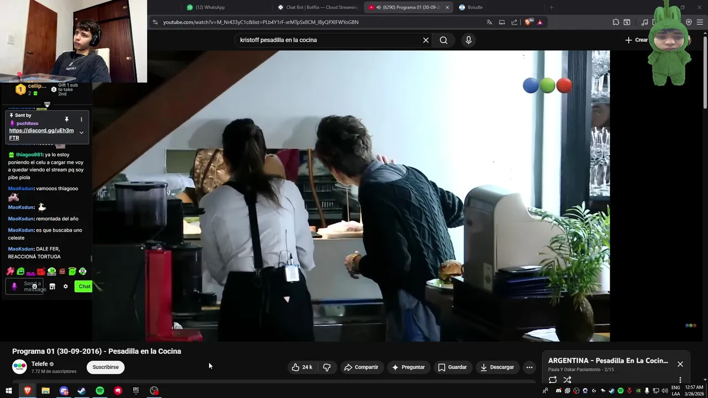Switch to the Boludle browser tab
Viewport: 708px width, 398px height.
pos(475,7)
